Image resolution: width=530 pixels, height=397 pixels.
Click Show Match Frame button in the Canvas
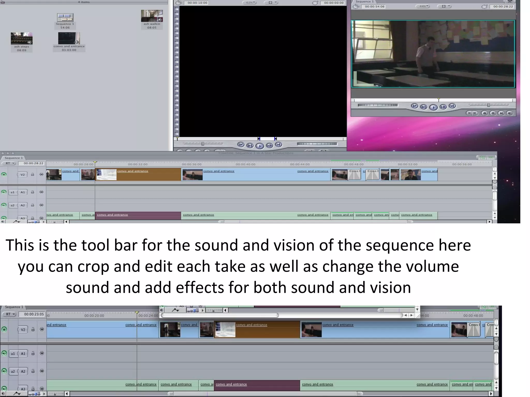tap(510, 113)
